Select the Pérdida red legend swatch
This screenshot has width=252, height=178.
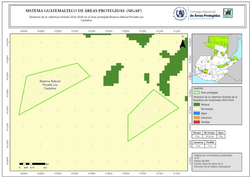tap(197, 122)
